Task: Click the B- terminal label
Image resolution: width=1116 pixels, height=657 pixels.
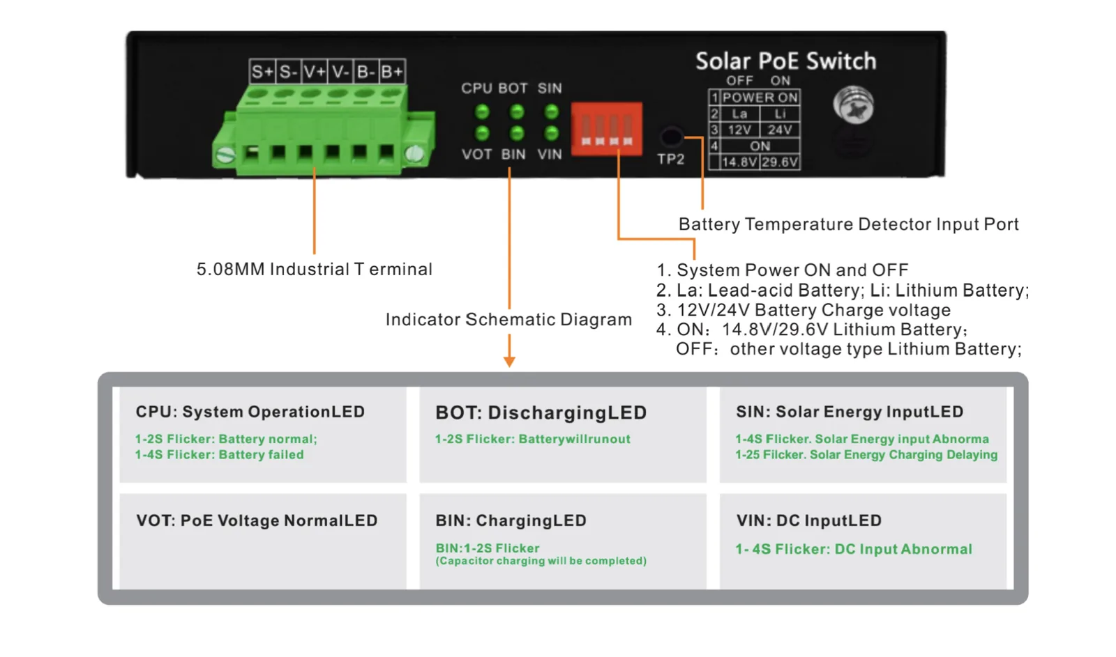Action: [x=365, y=71]
